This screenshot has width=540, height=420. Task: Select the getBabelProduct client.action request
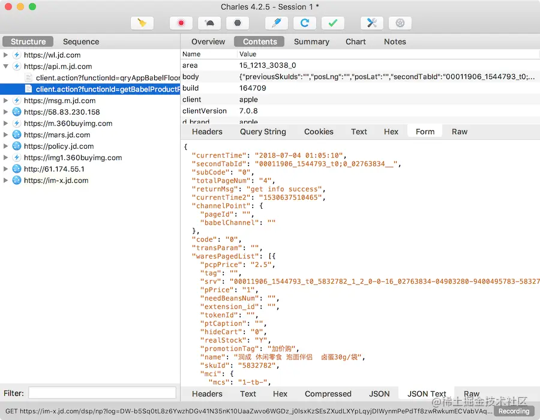pos(108,89)
